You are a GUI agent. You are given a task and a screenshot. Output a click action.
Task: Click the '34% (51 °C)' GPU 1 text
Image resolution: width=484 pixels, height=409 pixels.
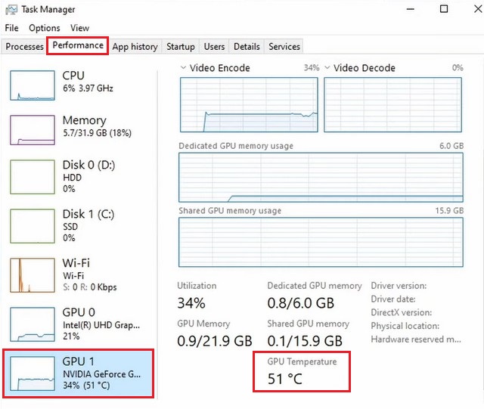(86, 386)
